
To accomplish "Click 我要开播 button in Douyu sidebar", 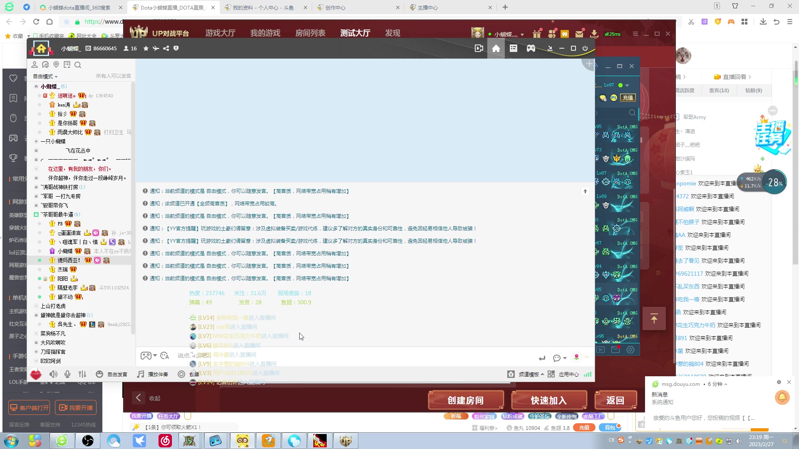I will click(x=76, y=408).
